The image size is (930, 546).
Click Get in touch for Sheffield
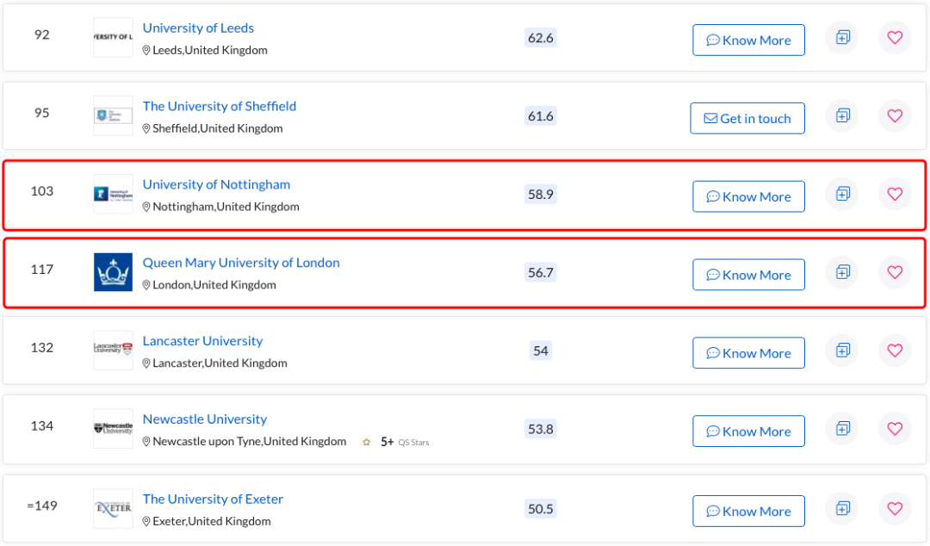pos(747,118)
